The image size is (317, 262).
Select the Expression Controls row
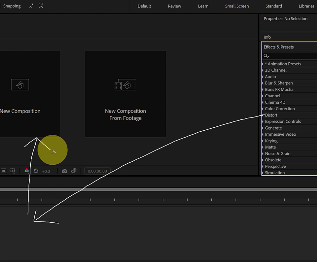(x=289, y=122)
